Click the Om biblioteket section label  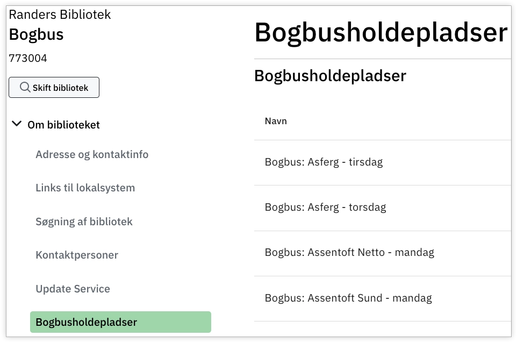click(x=63, y=125)
